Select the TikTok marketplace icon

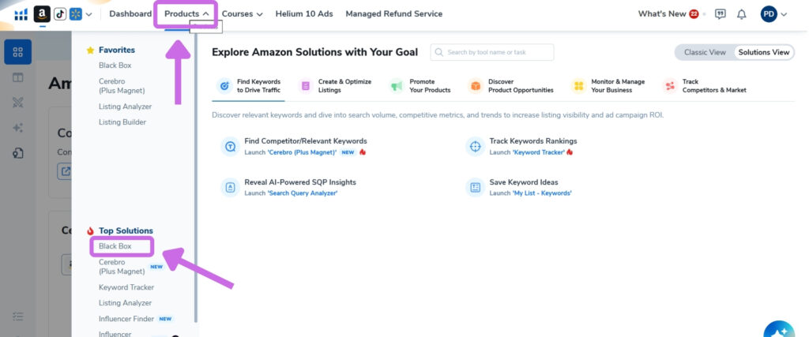(60, 14)
